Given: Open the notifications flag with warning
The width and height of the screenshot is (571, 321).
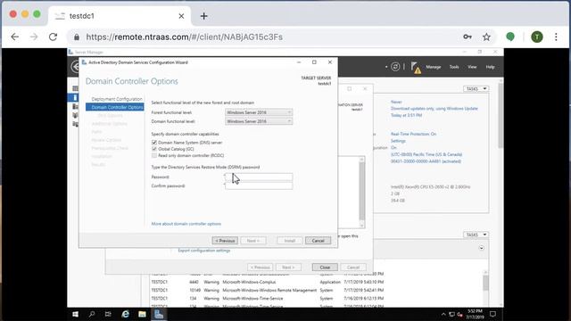Looking at the screenshot, I should [x=415, y=68].
